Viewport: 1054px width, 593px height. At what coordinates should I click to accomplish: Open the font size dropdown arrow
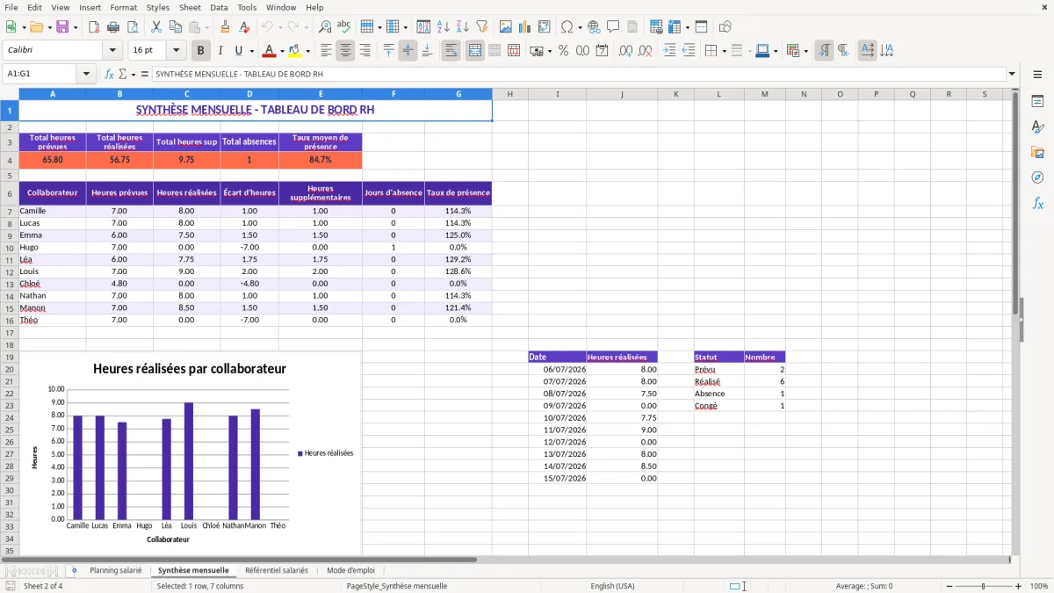click(177, 51)
